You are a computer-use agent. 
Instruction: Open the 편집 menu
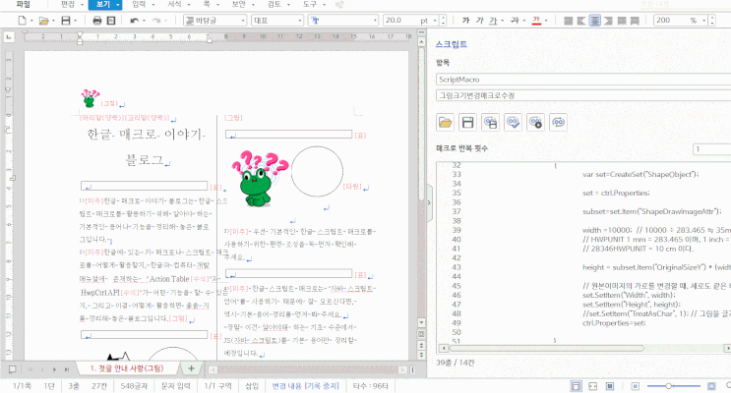point(68,5)
